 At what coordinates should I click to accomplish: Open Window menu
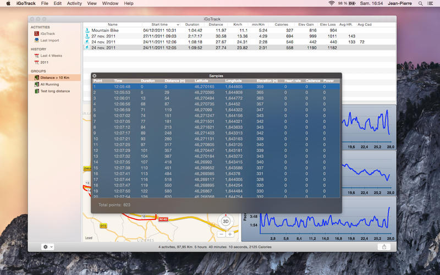coord(110,3)
